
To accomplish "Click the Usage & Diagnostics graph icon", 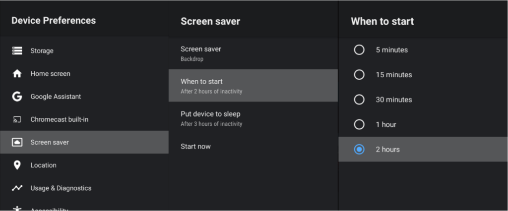I will click(17, 188).
